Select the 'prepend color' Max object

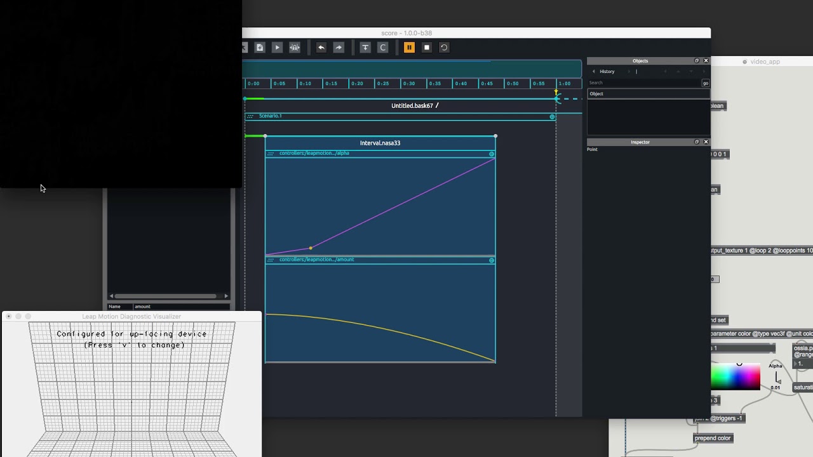713,439
